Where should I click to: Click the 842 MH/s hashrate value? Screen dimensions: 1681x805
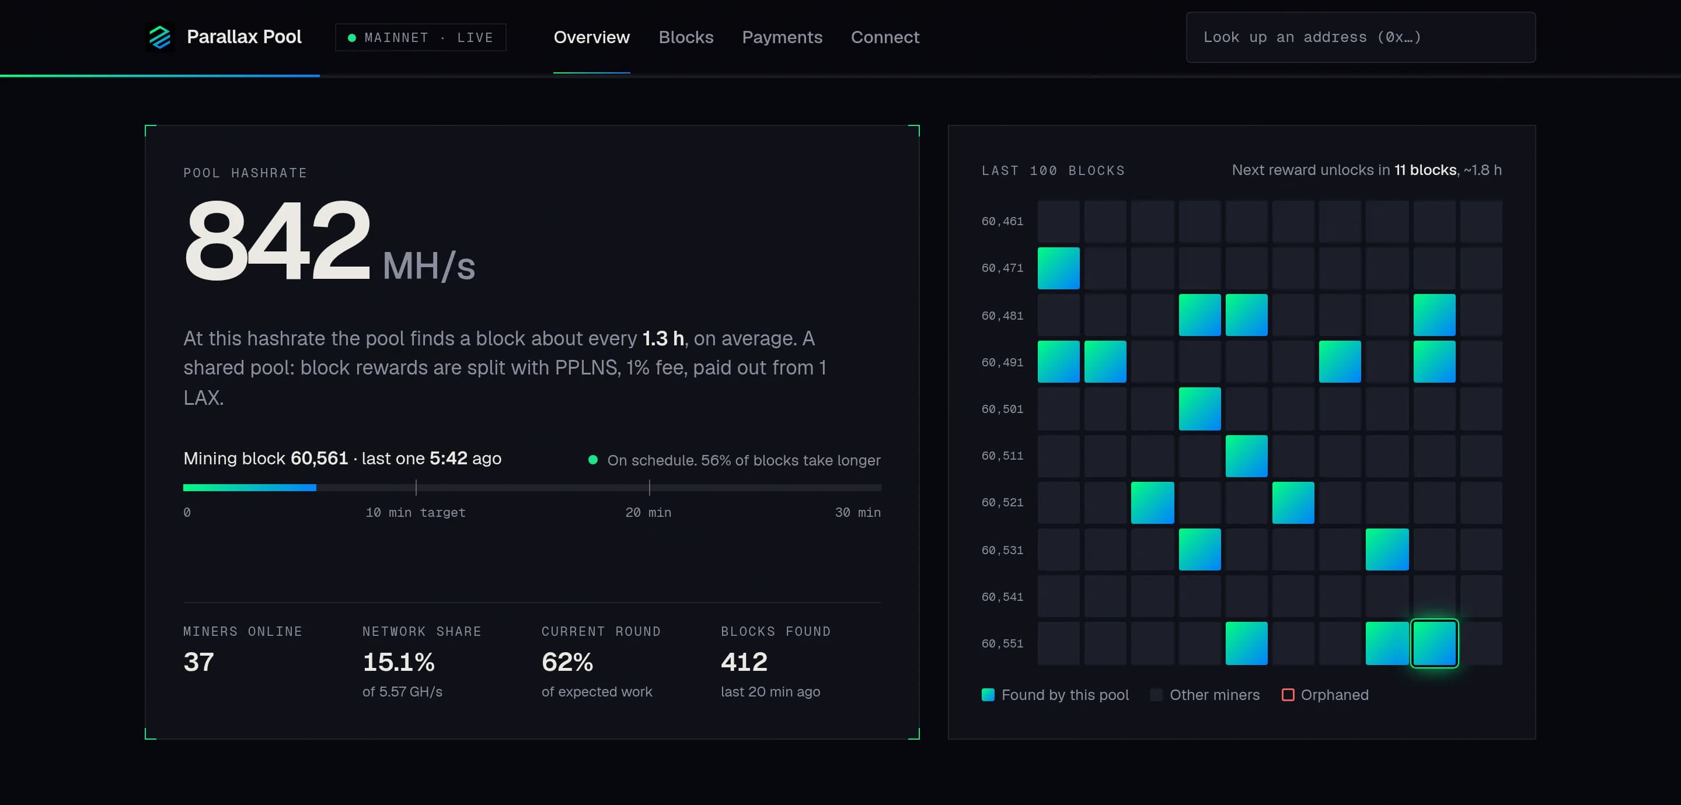[330, 242]
